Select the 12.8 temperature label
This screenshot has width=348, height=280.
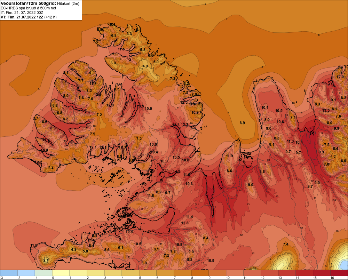[x=185, y=223]
